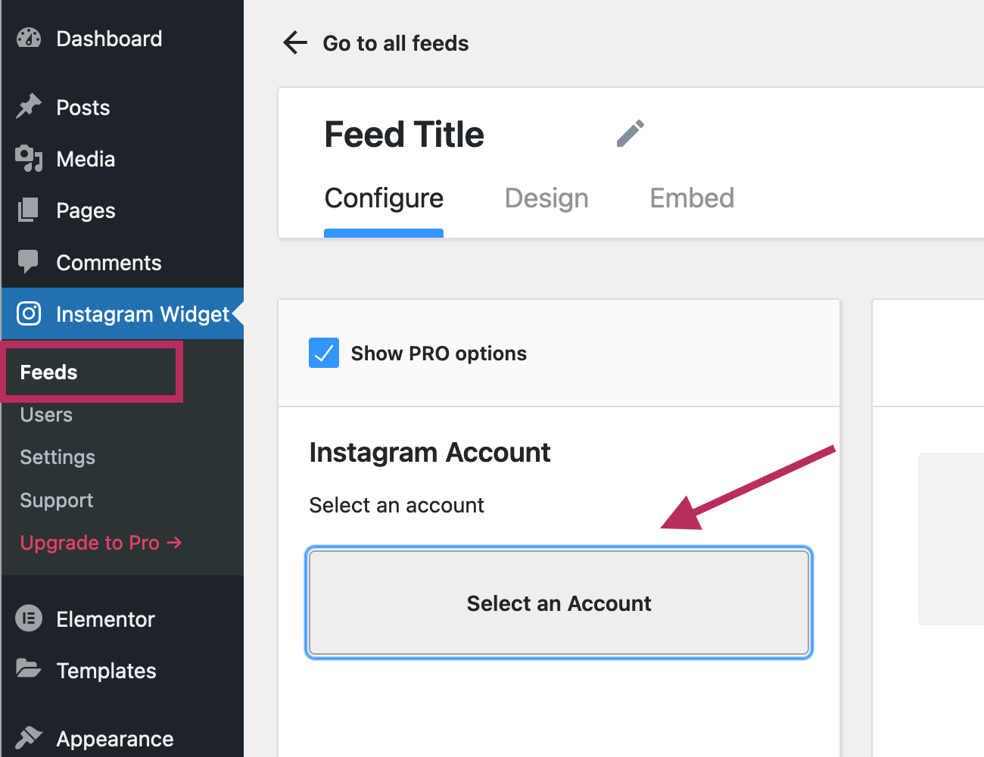
Task: Click the Templates folder icon
Action: pyautogui.click(x=29, y=669)
